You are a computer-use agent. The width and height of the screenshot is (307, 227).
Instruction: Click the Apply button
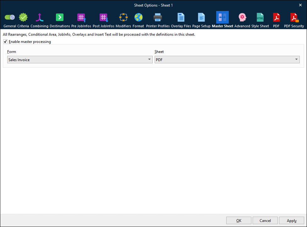[x=292, y=220]
